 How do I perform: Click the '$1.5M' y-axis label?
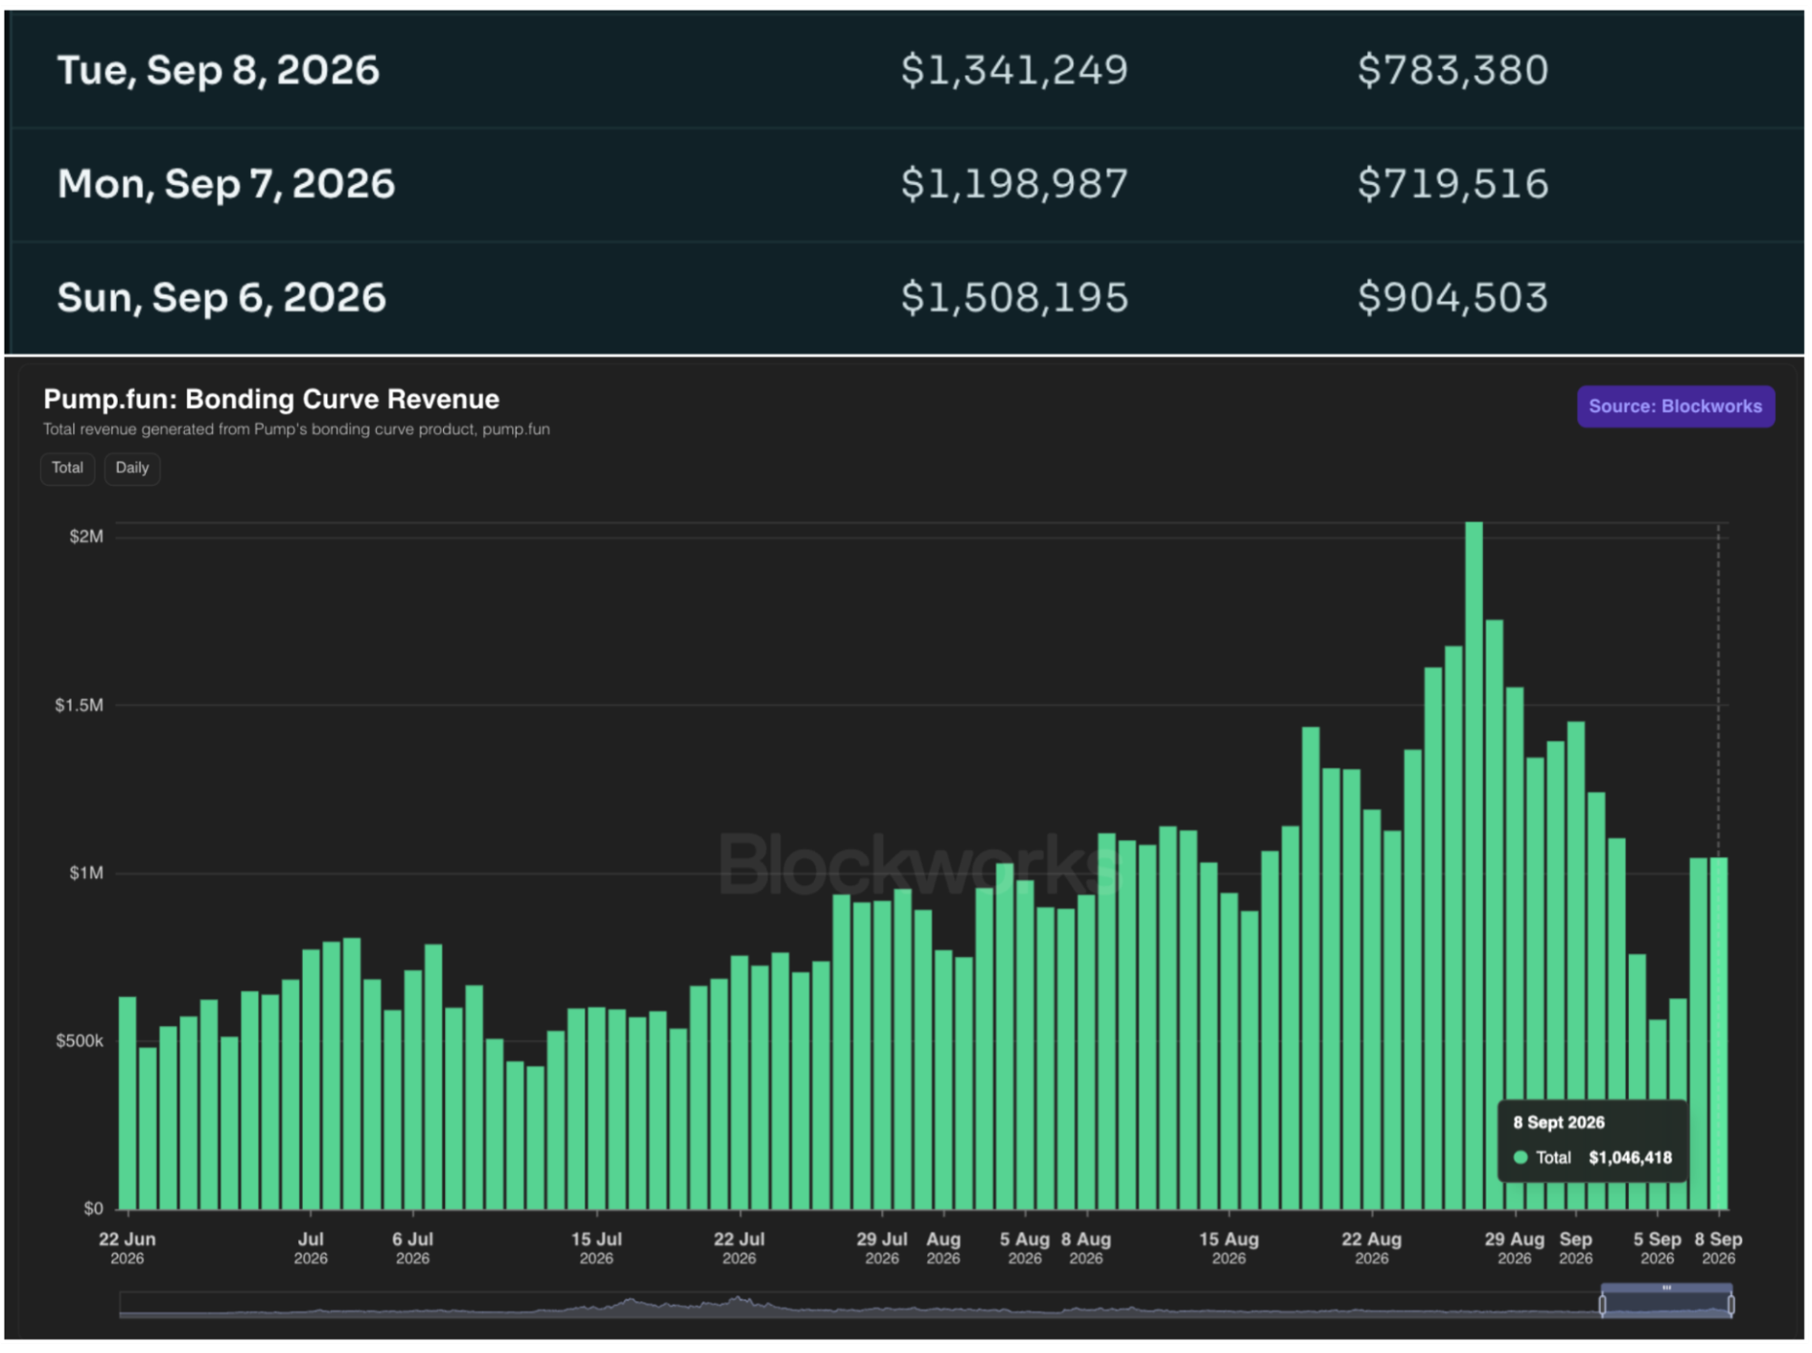coord(79,705)
